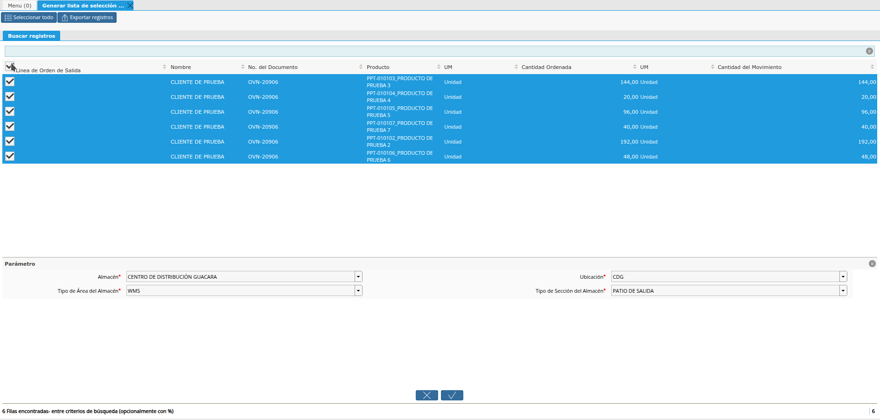
Task: Click movement quantity 48,00 at row end
Action: click(x=868, y=157)
